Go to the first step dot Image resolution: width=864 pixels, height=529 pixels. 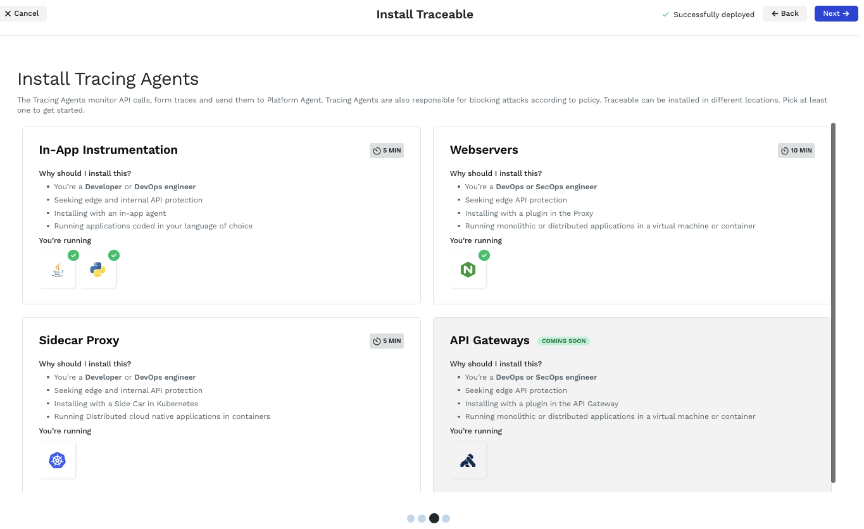411,518
